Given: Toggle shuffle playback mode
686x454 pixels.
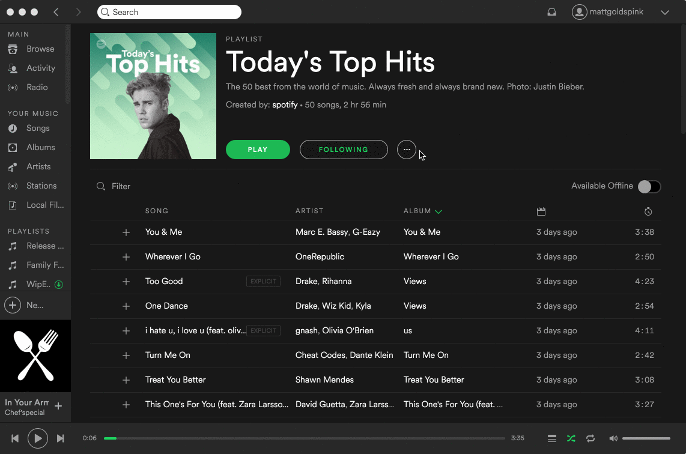Looking at the screenshot, I should [x=571, y=438].
